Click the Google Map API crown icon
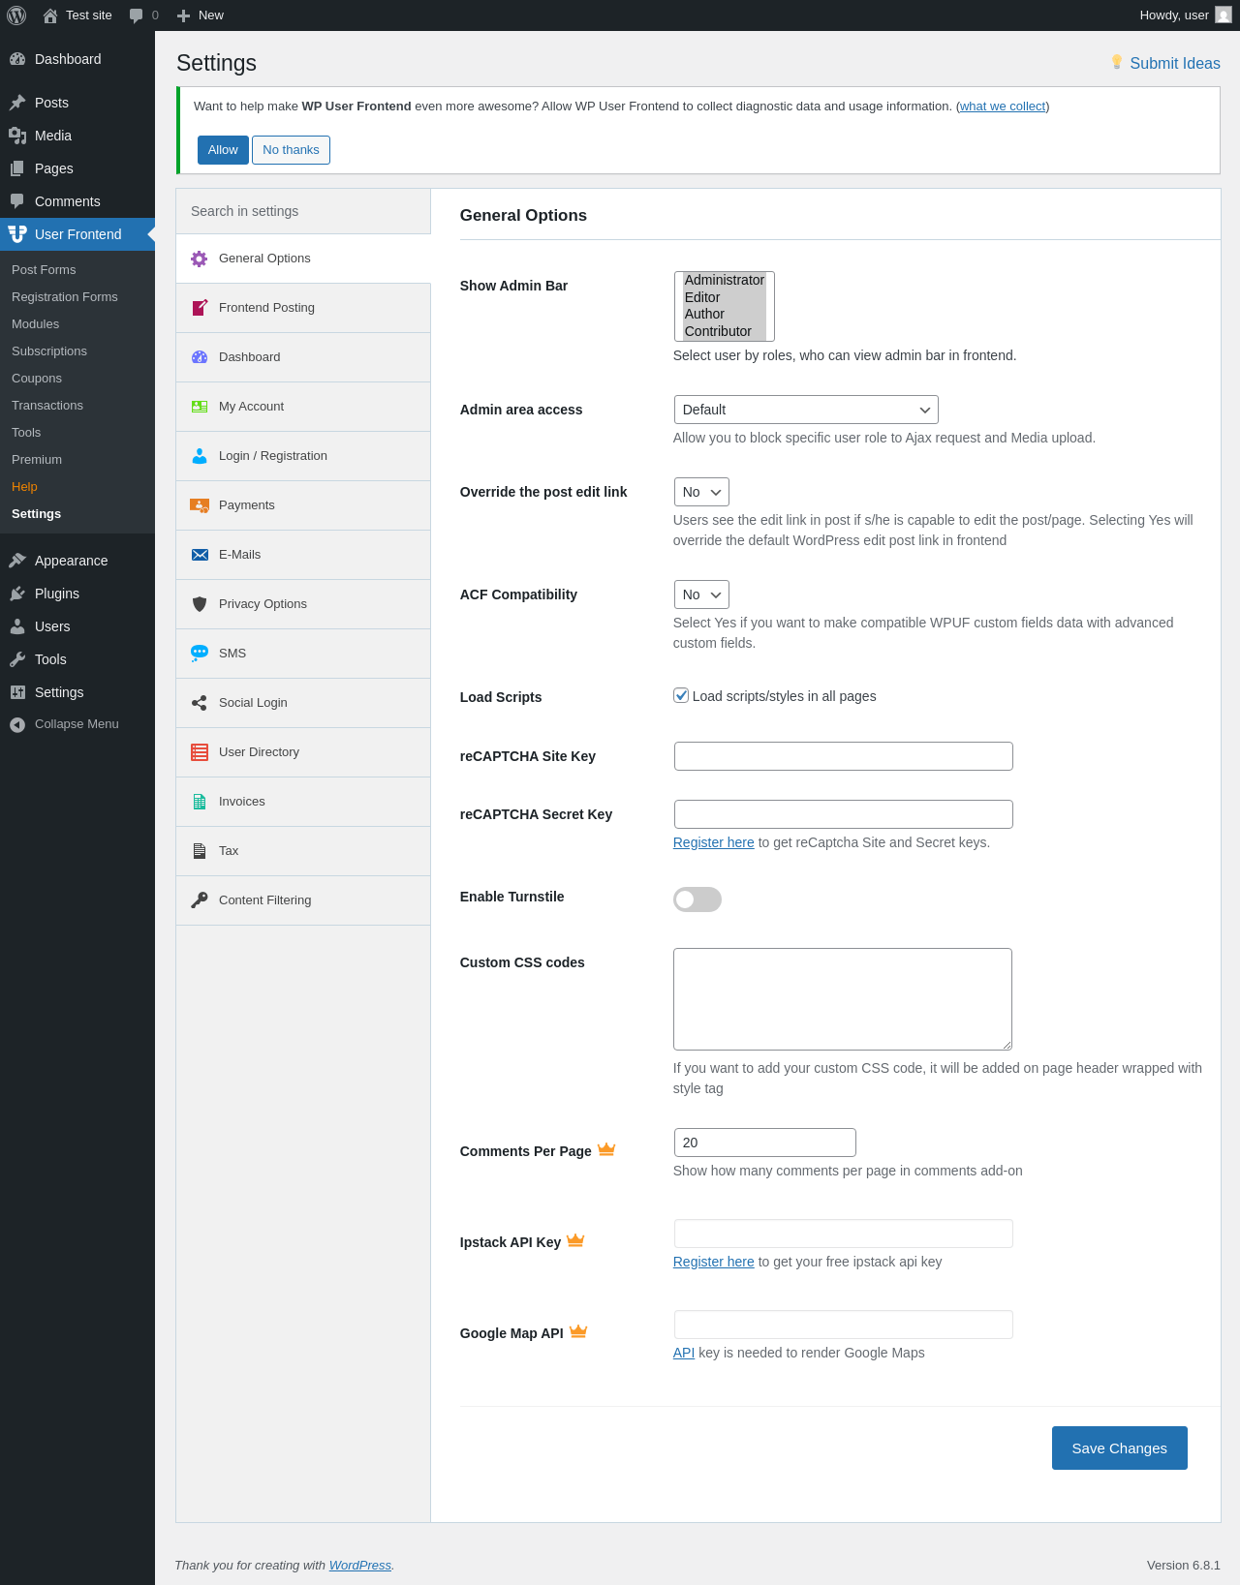 coord(578,1331)
